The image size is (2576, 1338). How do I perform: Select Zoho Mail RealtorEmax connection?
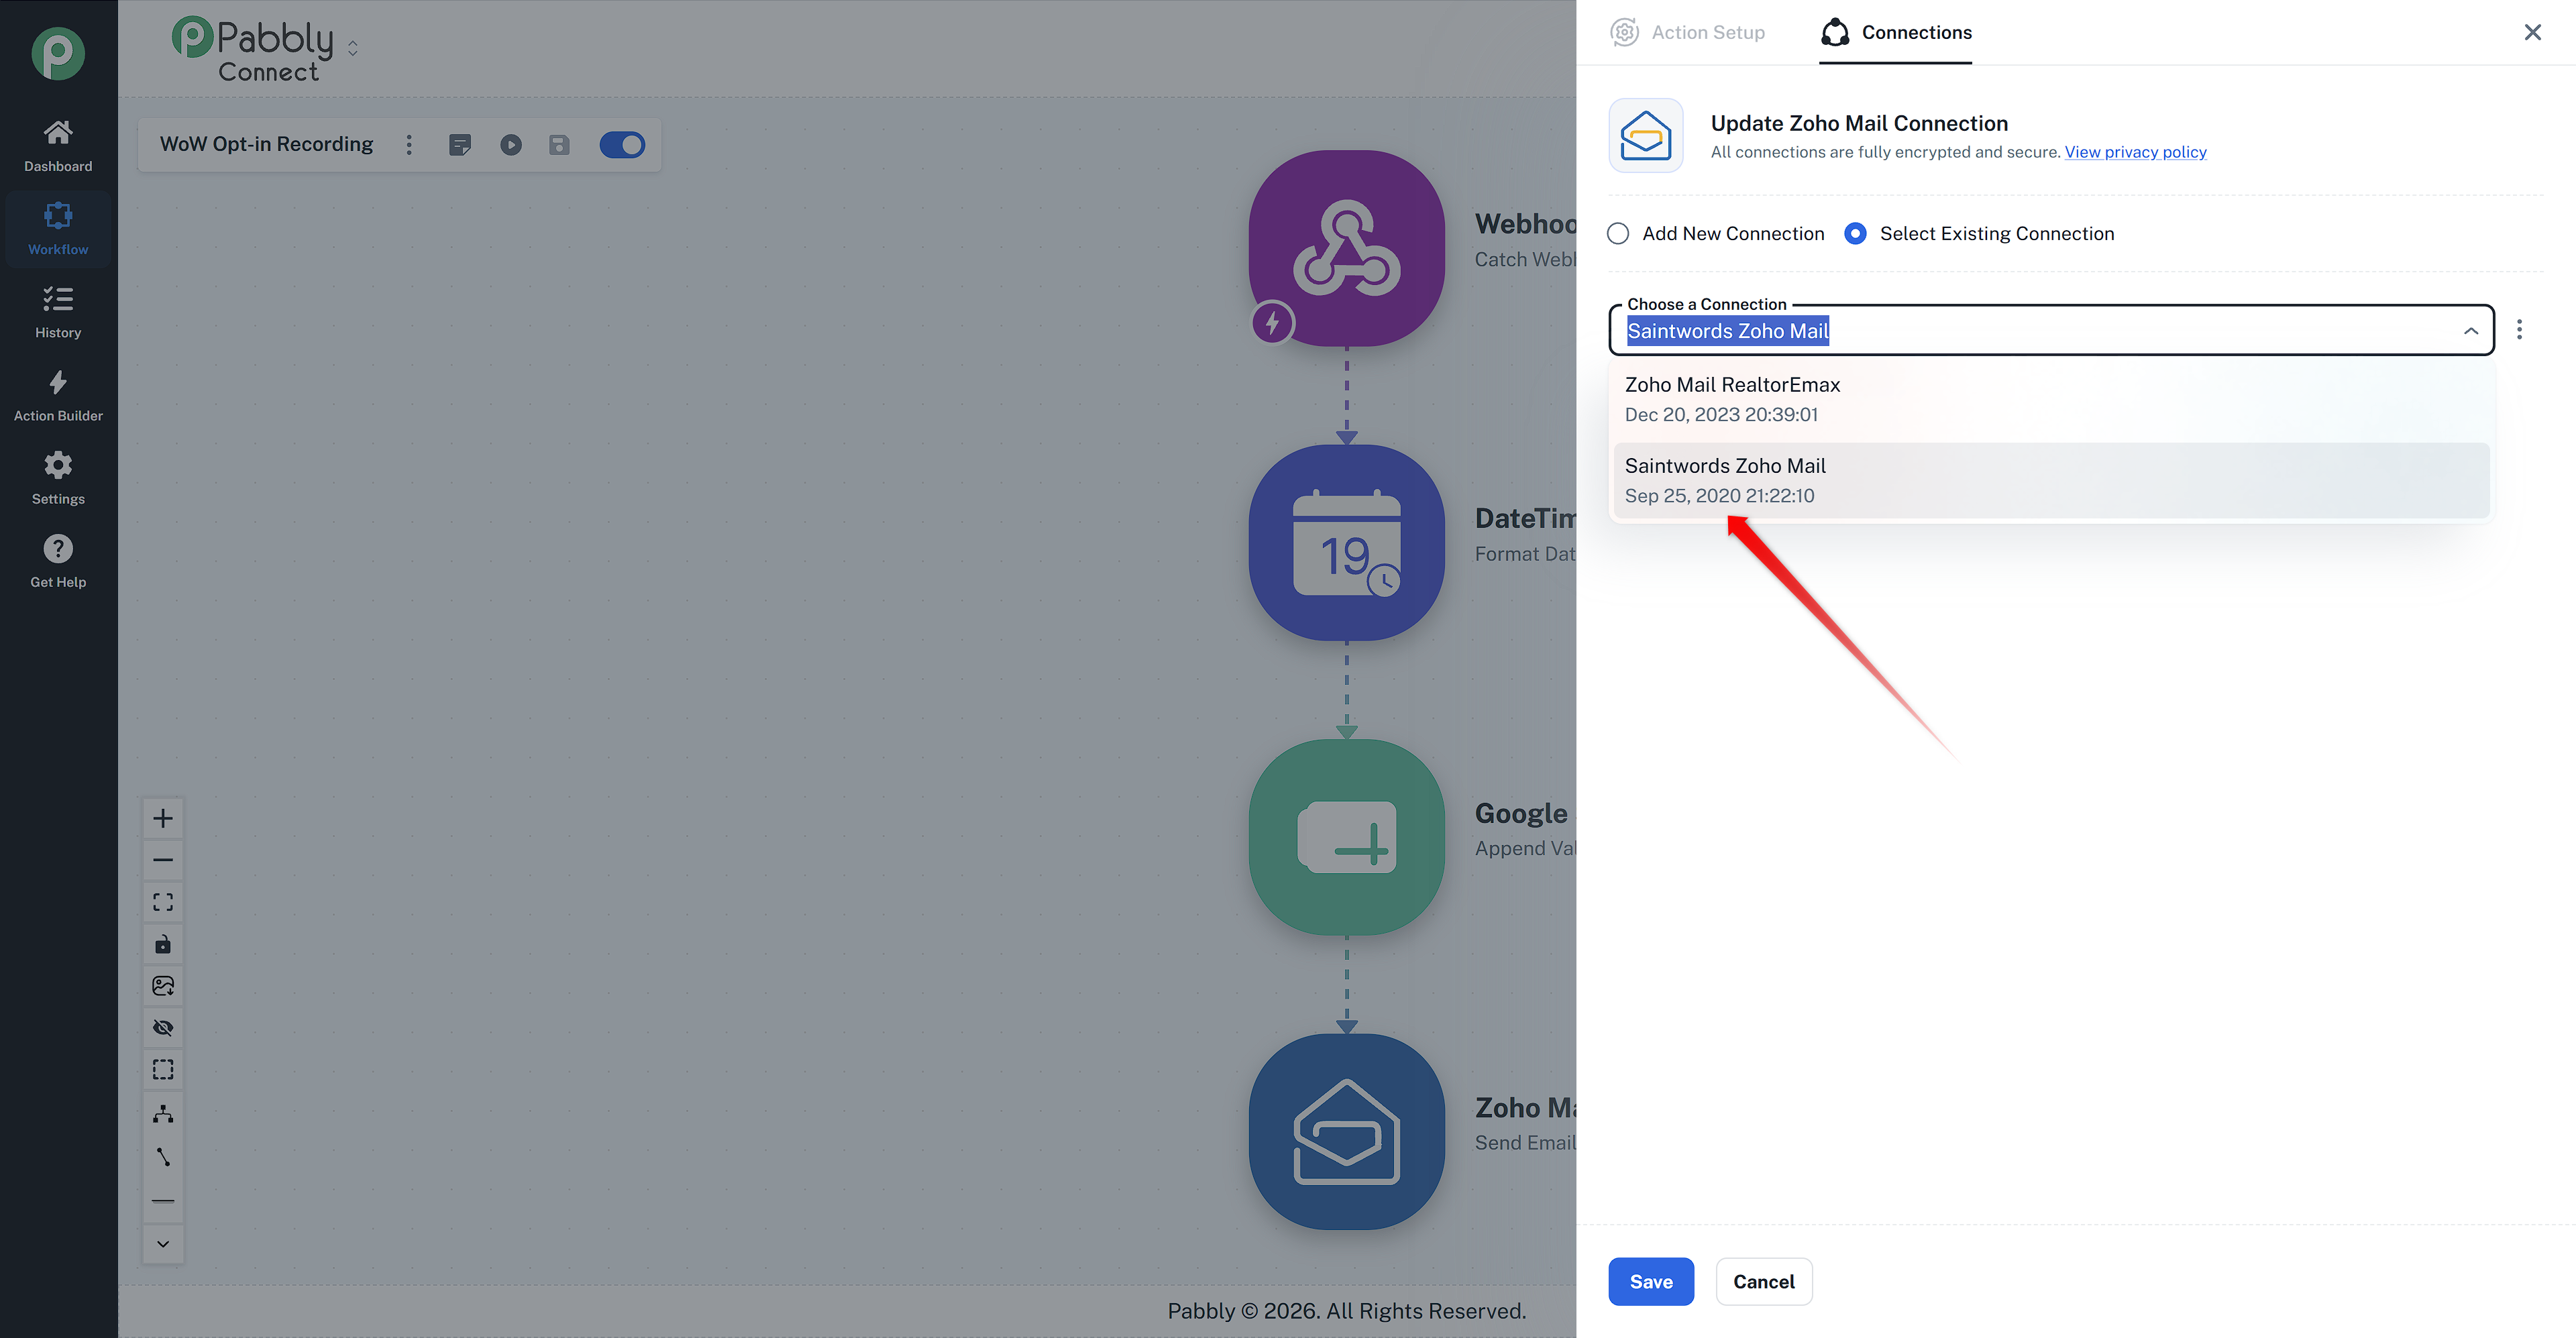click(2052, 399)
